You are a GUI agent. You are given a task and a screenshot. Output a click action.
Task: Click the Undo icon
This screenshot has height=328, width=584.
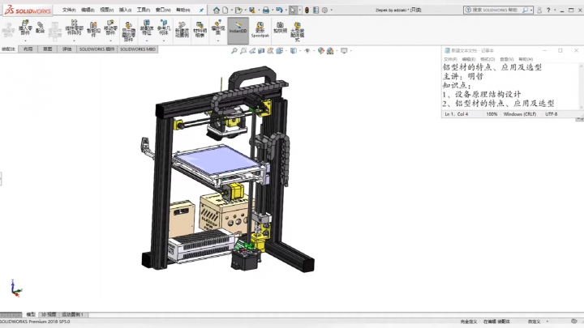tap(279, 10)
